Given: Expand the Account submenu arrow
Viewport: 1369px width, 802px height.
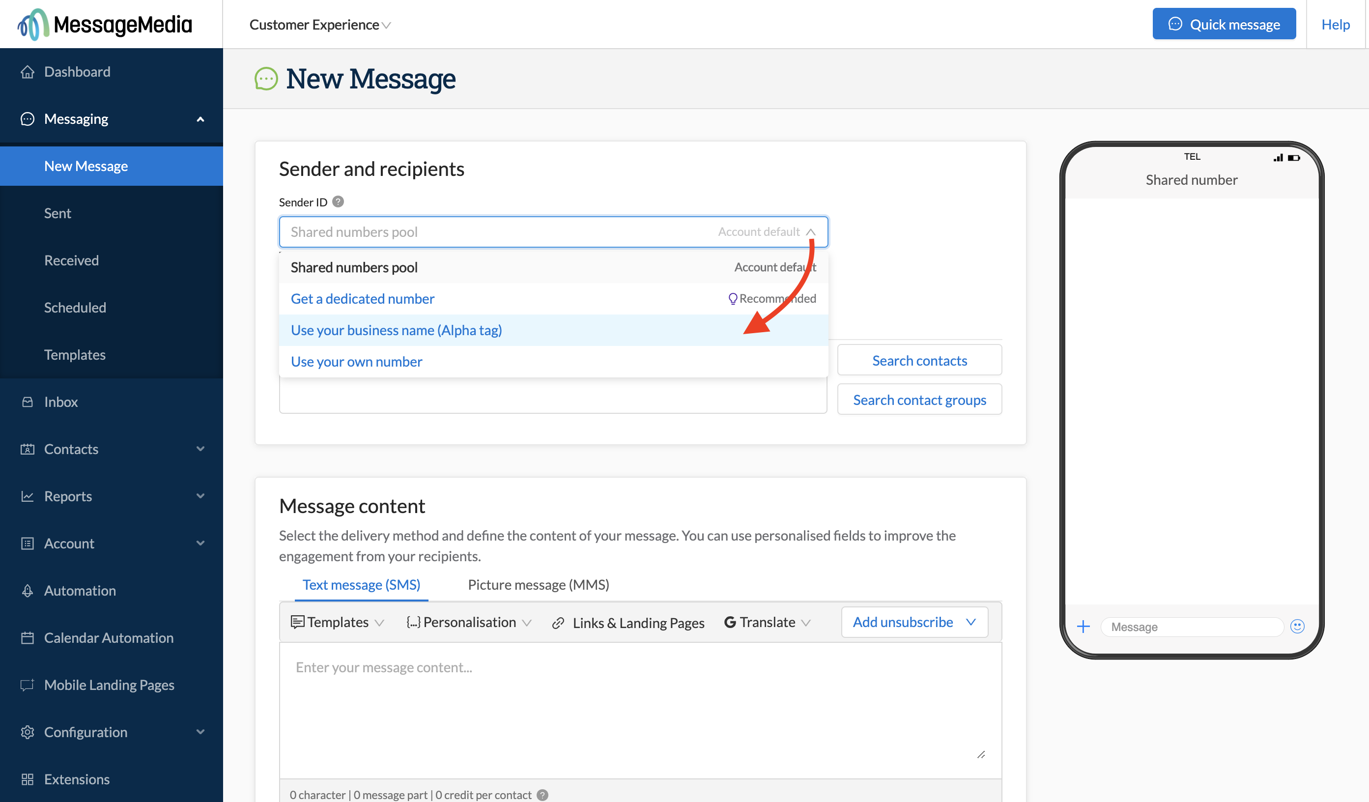Looking at the screenshot, I should [x=200, y=544].
